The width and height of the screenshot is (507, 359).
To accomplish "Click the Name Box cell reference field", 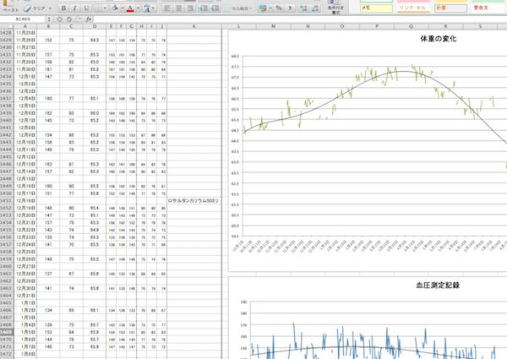I will coord(23,19).
